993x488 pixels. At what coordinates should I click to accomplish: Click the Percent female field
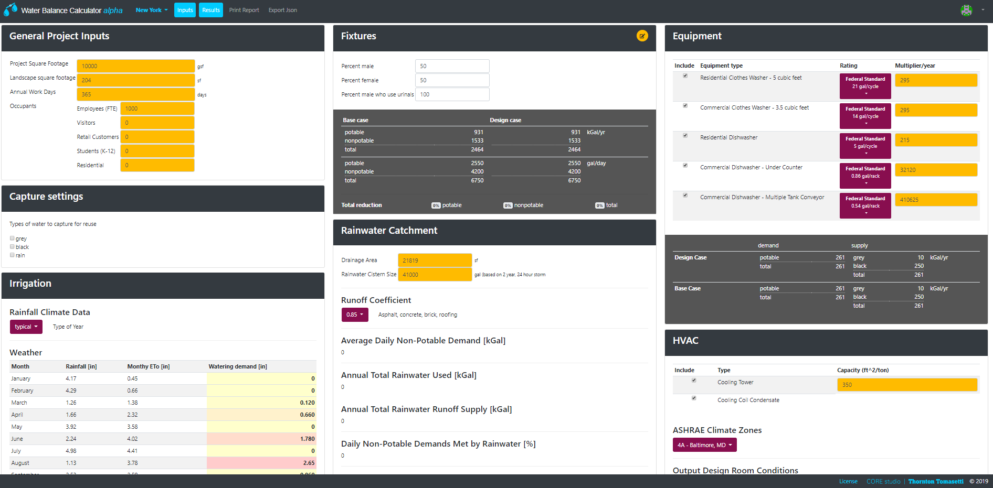(x=452, y=80)
